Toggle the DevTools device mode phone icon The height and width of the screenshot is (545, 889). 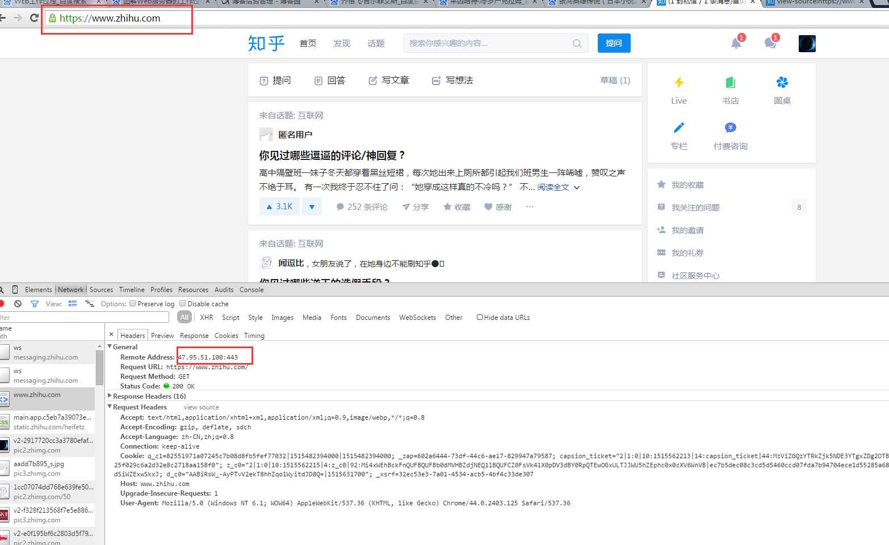click(x=15, y=289)
